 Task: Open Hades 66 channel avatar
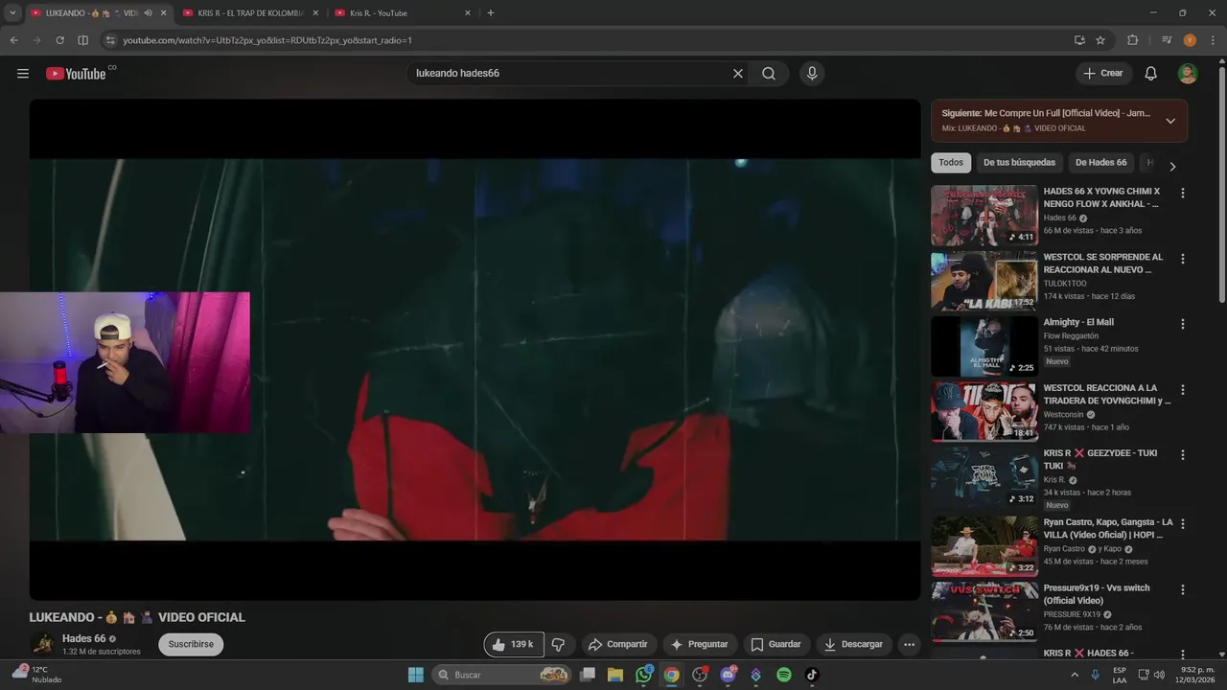point(42,644)
